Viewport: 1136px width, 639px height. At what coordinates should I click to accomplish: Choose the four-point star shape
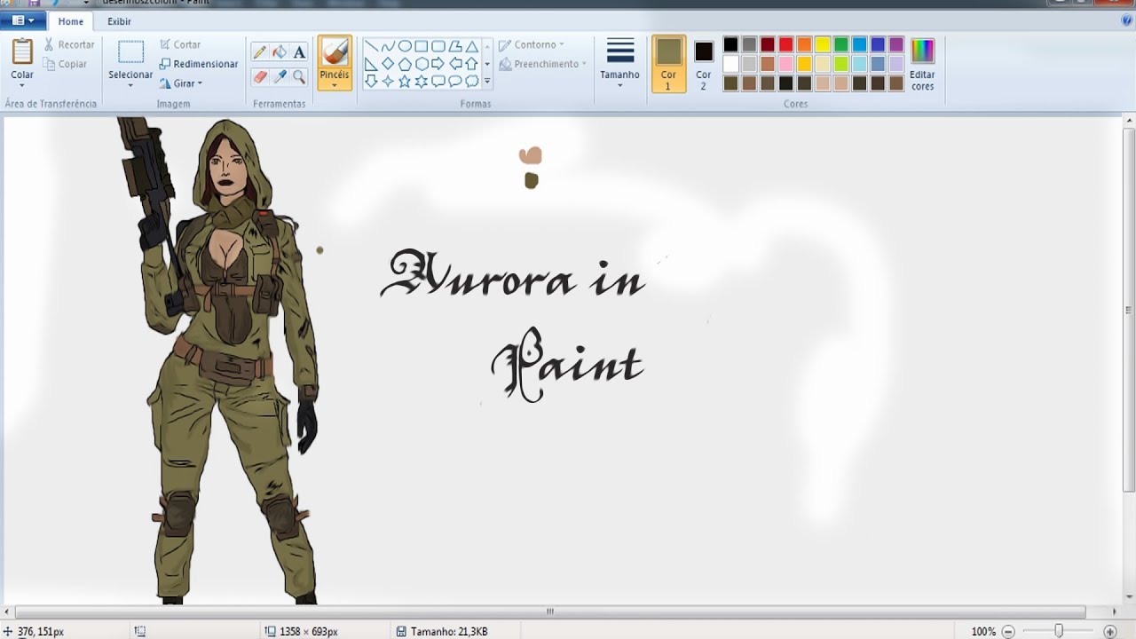388,81
